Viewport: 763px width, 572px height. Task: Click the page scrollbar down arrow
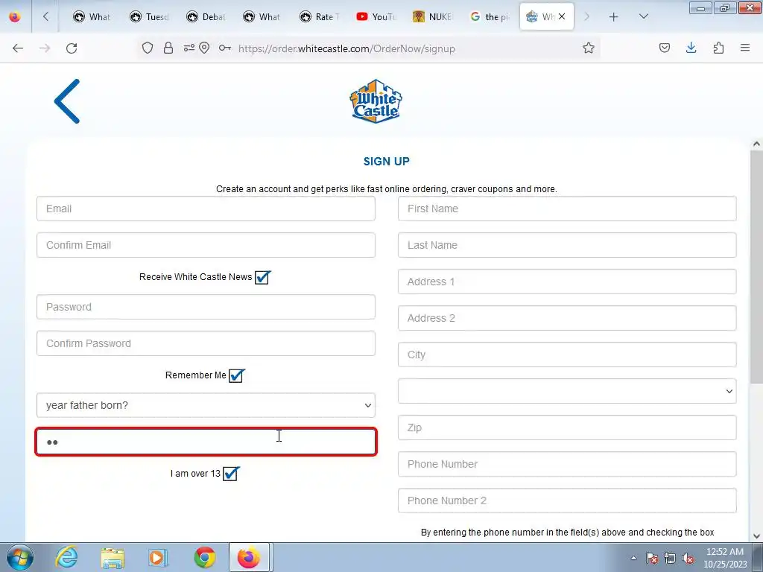tap(756, 536)
